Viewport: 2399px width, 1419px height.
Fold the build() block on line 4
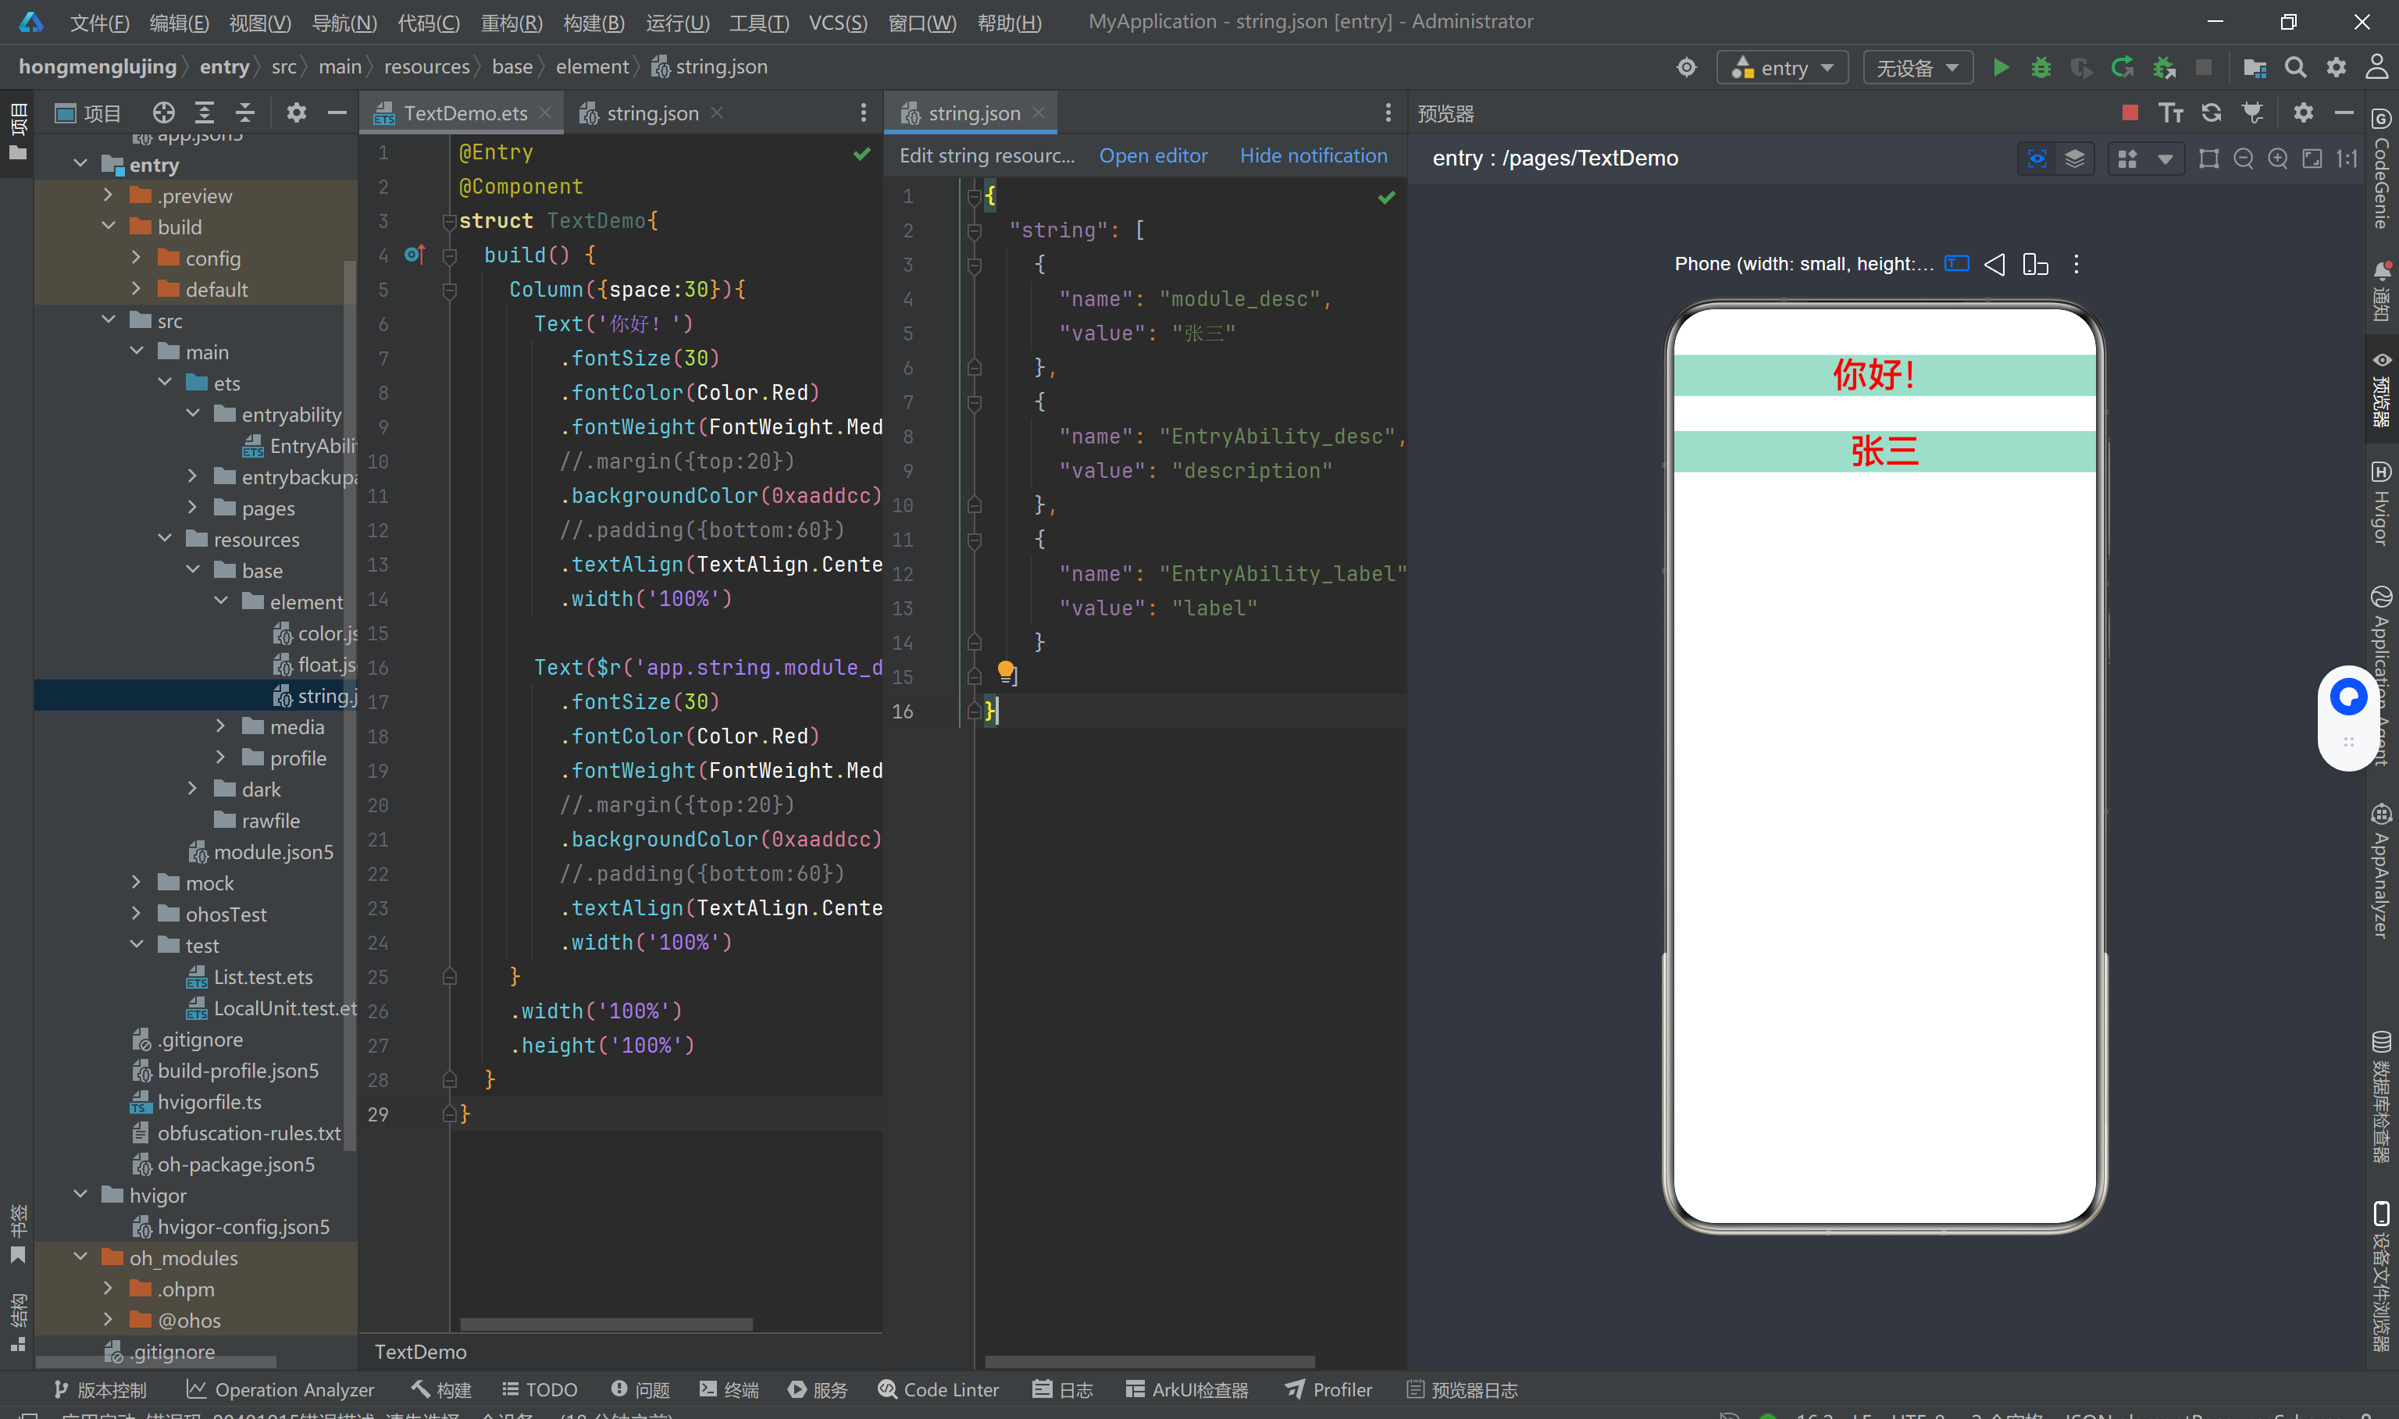click(x=448, y=255)
